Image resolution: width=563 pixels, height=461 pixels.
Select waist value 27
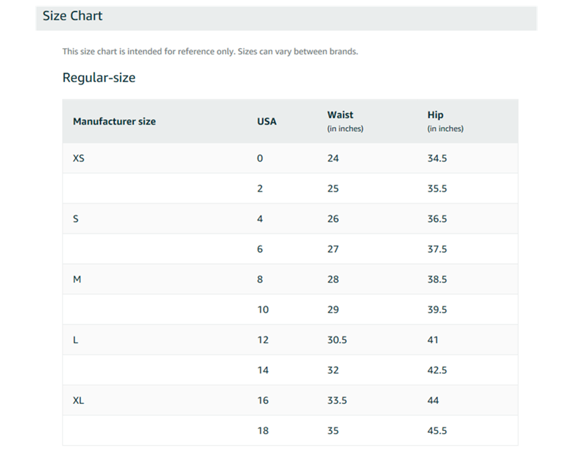[x=333, y=249]
